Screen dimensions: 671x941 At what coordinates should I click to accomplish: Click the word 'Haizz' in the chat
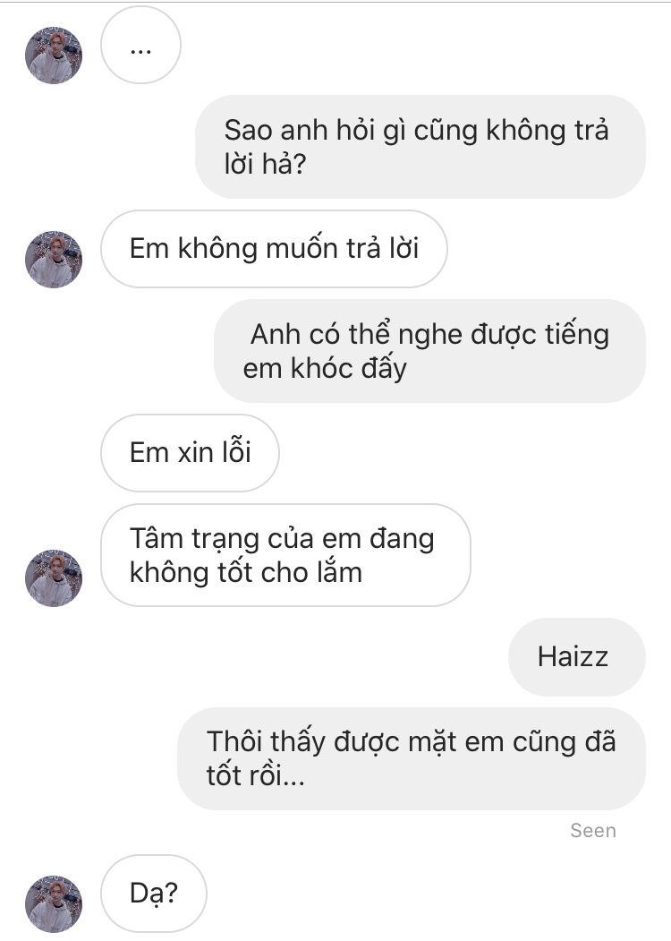point(573,656)
